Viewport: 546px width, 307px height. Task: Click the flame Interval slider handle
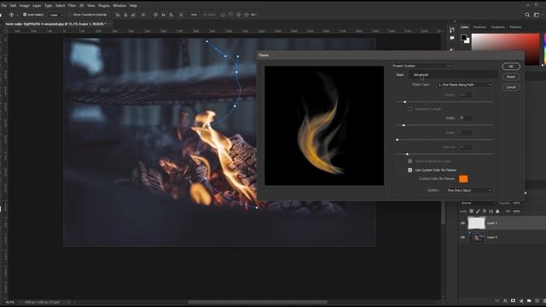pyautogui.click(x=407, y=153)
